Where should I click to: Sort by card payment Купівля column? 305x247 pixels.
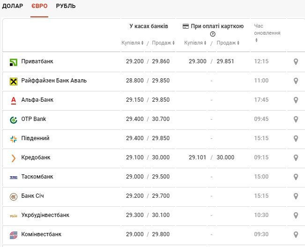195,43
